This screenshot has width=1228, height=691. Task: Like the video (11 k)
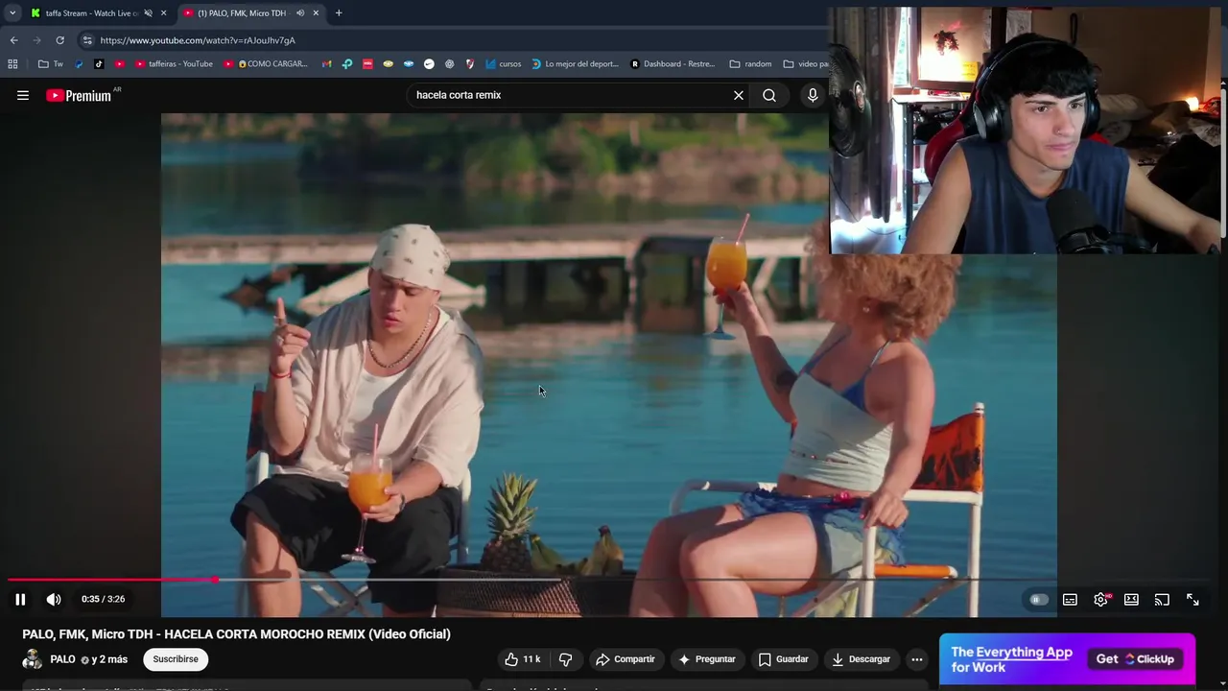pos(522,659)
